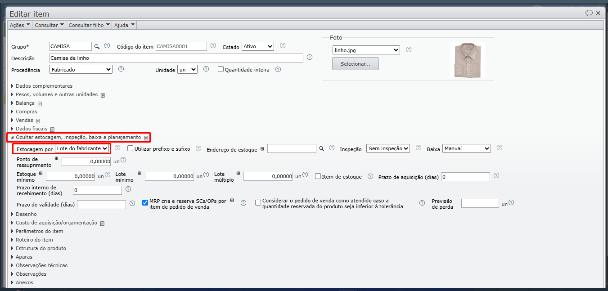Screen dimensions: 608x291
Task: Expand Parâmetros do item section
Action: point(37,231)
